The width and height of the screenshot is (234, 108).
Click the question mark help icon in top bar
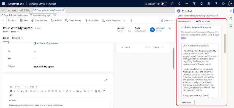[216, 4]
